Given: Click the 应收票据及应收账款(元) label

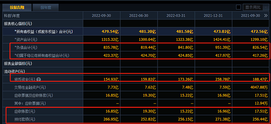Looking at the screenshot, I should coord(34,95).
